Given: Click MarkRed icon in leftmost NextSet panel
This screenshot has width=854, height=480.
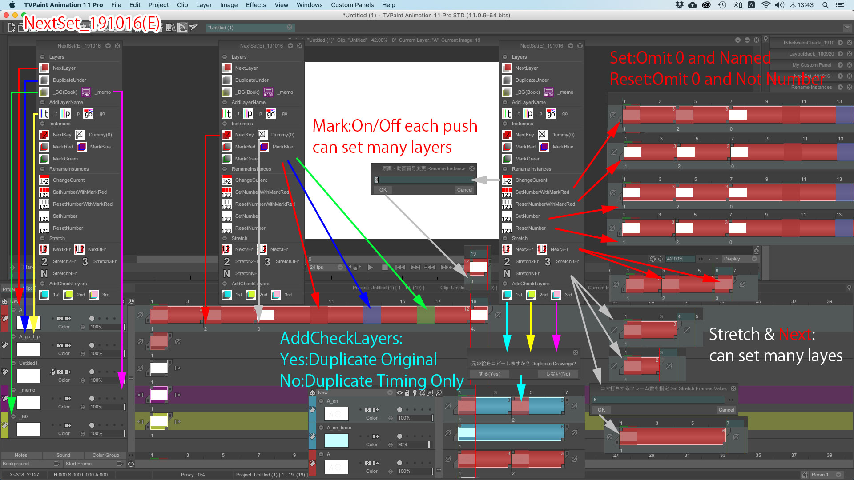Looking at the screenshot, I should click(44, 147).
